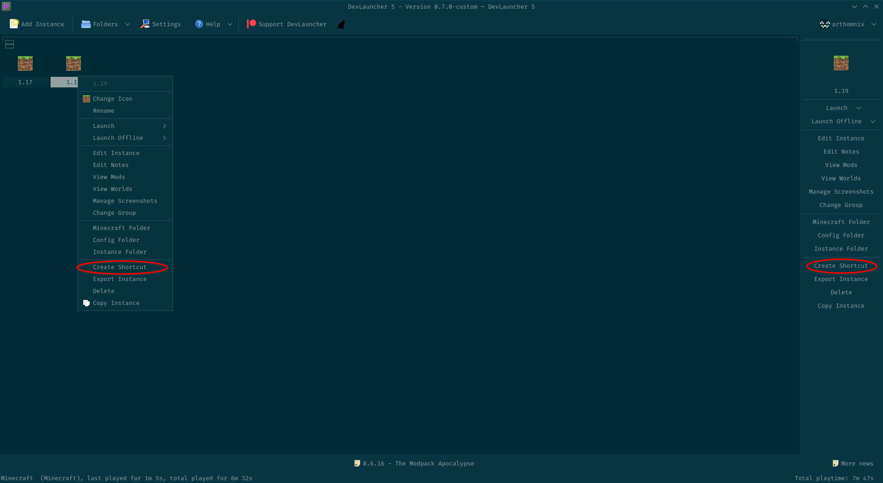The image size is (883, 483).
Task: Select Change Group in context menu
Action: coord(125,213)
